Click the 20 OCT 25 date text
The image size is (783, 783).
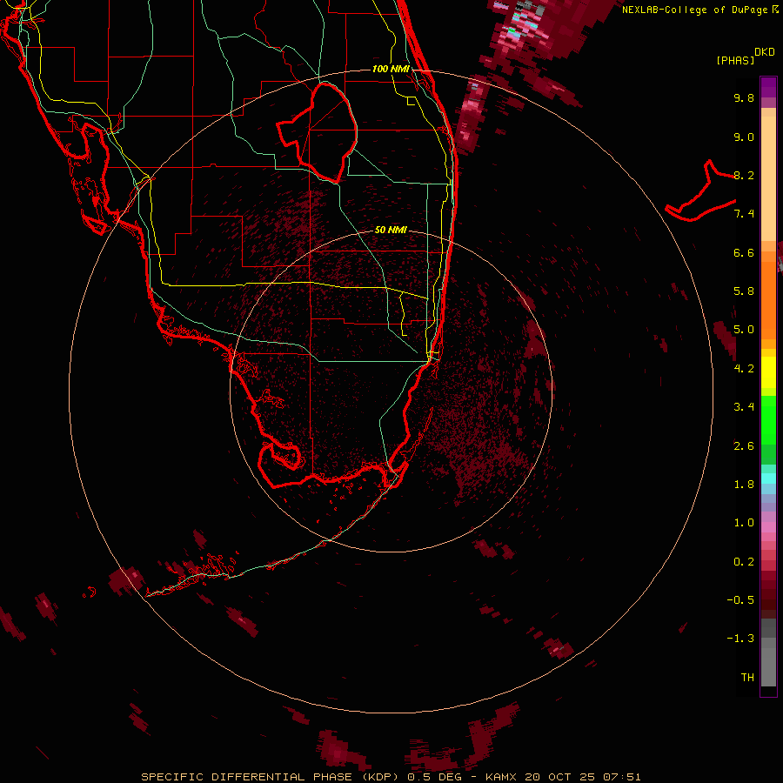click(561, 777)
